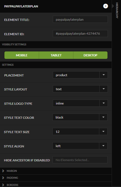Toggle Tablet visibility
121x187 pixels.
(x=56, y=55)
